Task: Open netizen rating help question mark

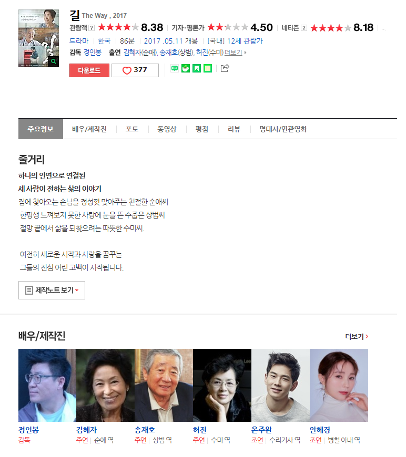Action: (x=304, y=28)
